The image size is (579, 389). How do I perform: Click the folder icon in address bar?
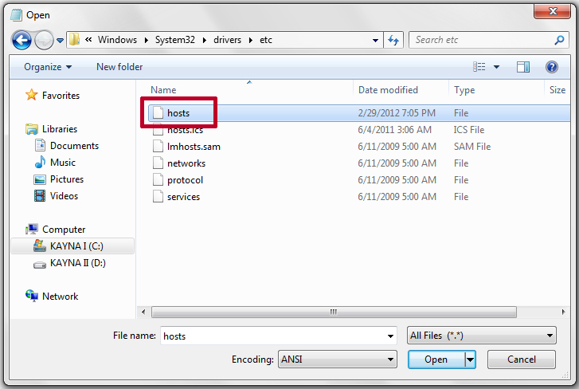point(74,40)
